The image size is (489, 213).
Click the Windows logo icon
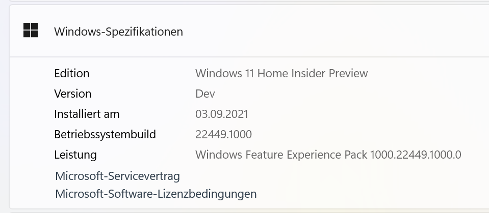pos(31,31)
